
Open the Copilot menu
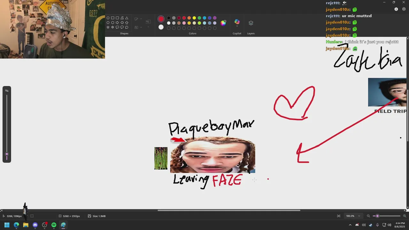pos(237,23)
